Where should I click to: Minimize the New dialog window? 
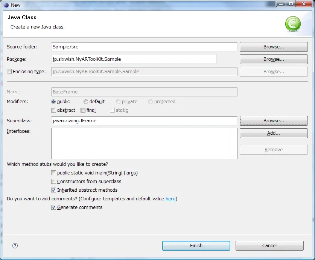coord(281,4)
